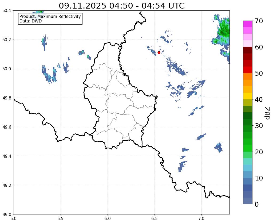
Task: Click the longitude axis label 5.5
Action: tap(61, 219)
